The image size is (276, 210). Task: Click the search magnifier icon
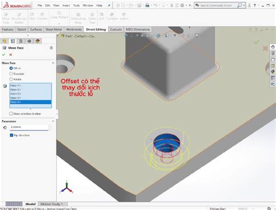tap(240, 5)
